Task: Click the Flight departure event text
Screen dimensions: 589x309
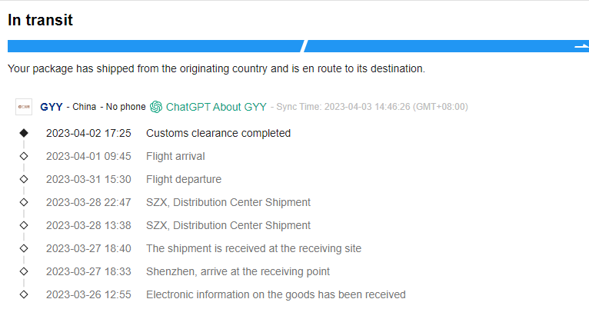Action: coord(184,179)
